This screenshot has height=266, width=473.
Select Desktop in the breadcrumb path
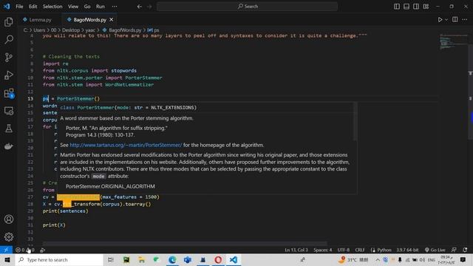71,30
